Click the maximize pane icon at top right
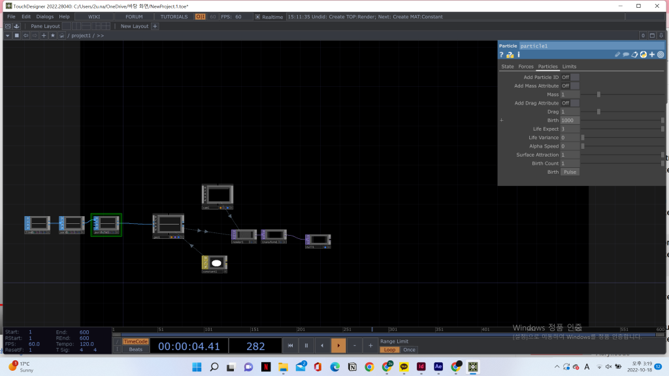 [652, 35]
